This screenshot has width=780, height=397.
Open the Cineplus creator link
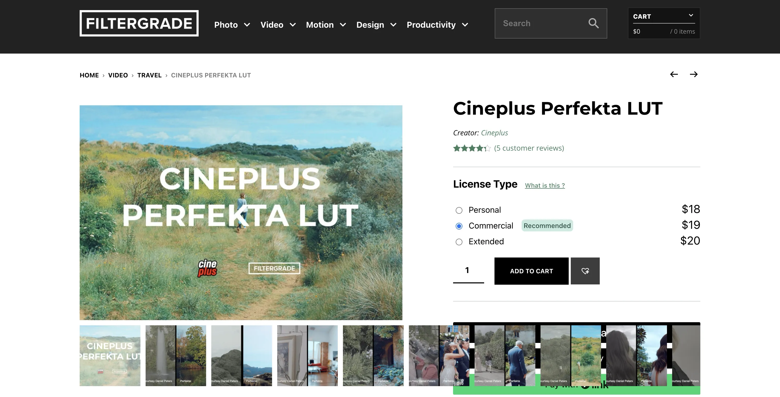coord(494,133)
